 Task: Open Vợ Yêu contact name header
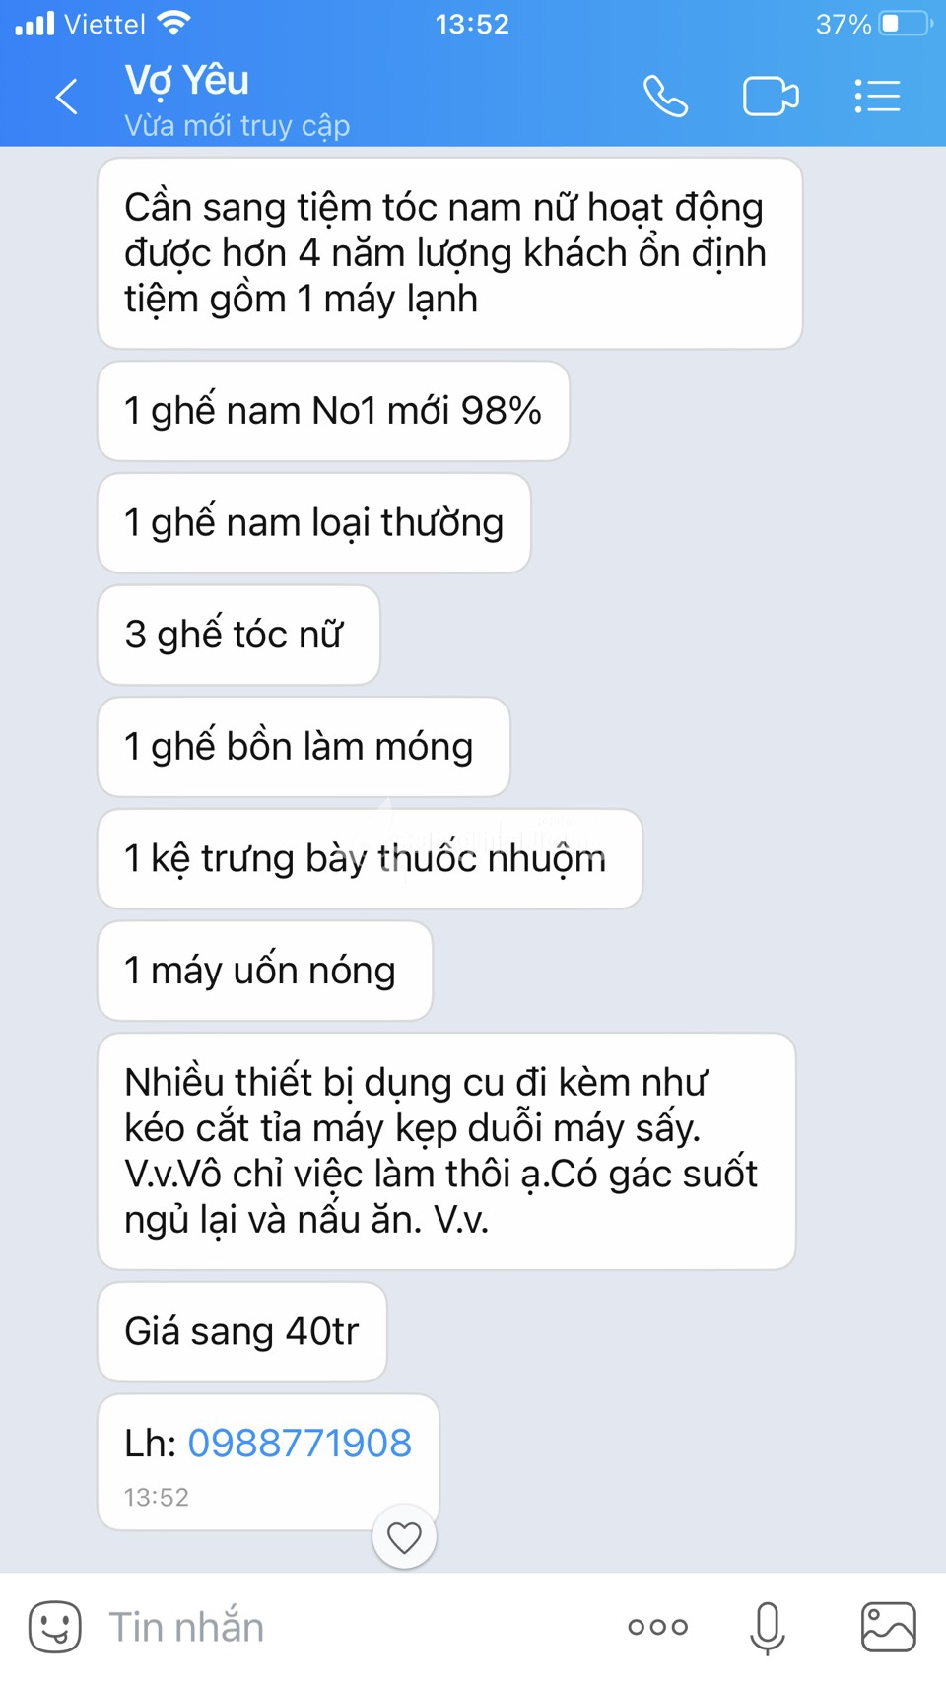(186, 80)
